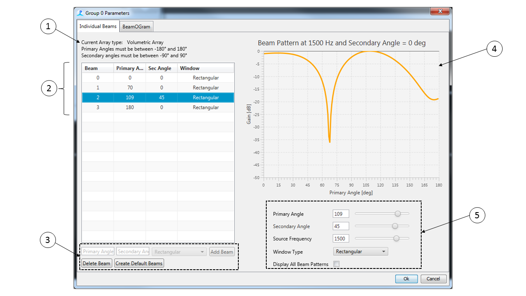This screenshot has height=296, width=526.
Task: Click the Current Array type Volumetric Array text
Action: (x=122, y=42)
